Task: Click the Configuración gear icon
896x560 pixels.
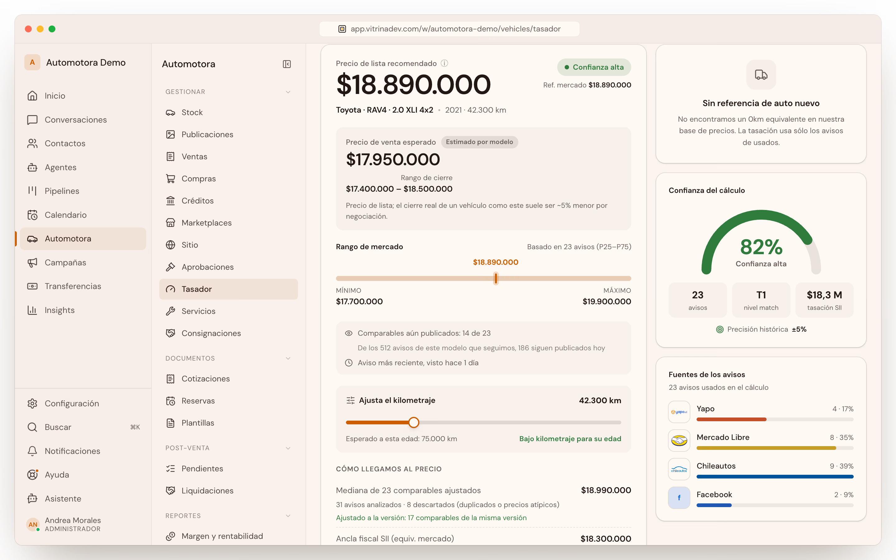Action: pyautogui.click(x=33, y=403)
